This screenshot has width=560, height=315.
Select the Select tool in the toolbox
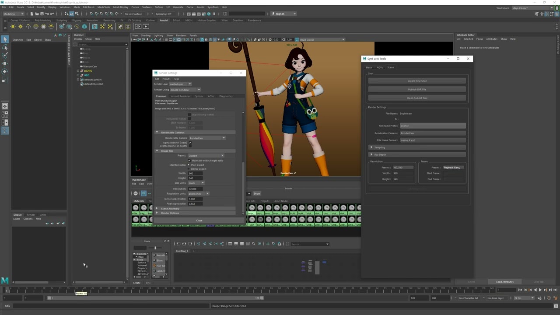pyautogui.click(x=5, y=39)
